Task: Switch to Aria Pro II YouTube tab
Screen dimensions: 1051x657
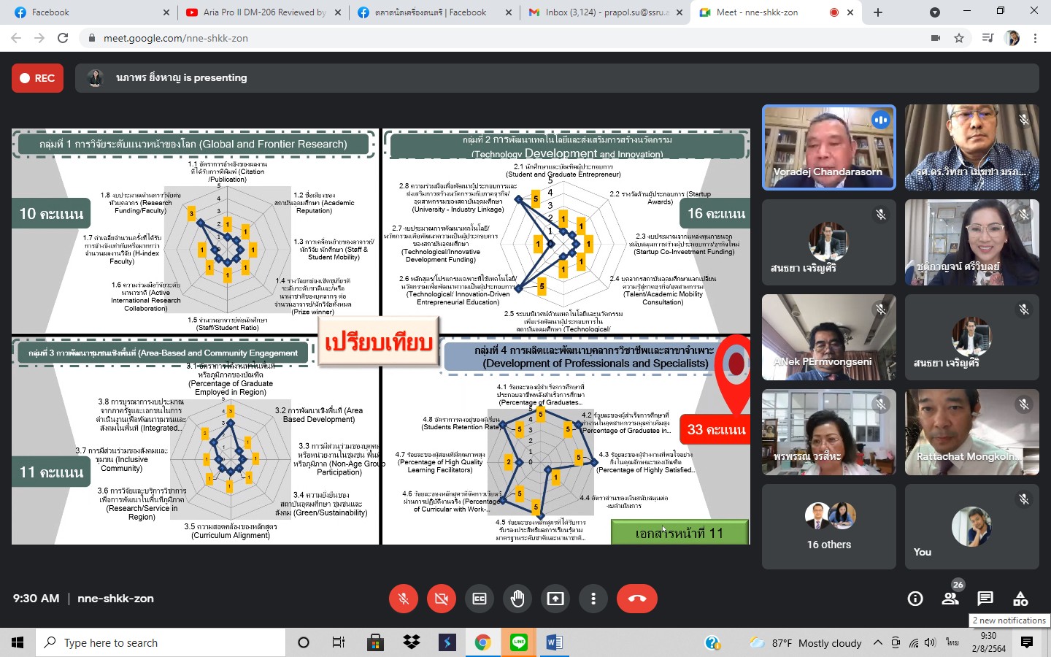Action: (263, 12)
